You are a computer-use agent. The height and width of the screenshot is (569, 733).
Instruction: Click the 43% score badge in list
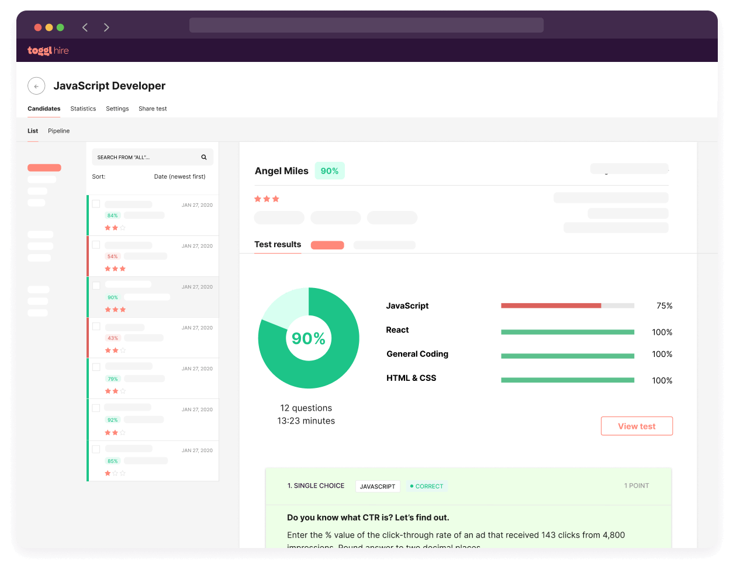113,338
